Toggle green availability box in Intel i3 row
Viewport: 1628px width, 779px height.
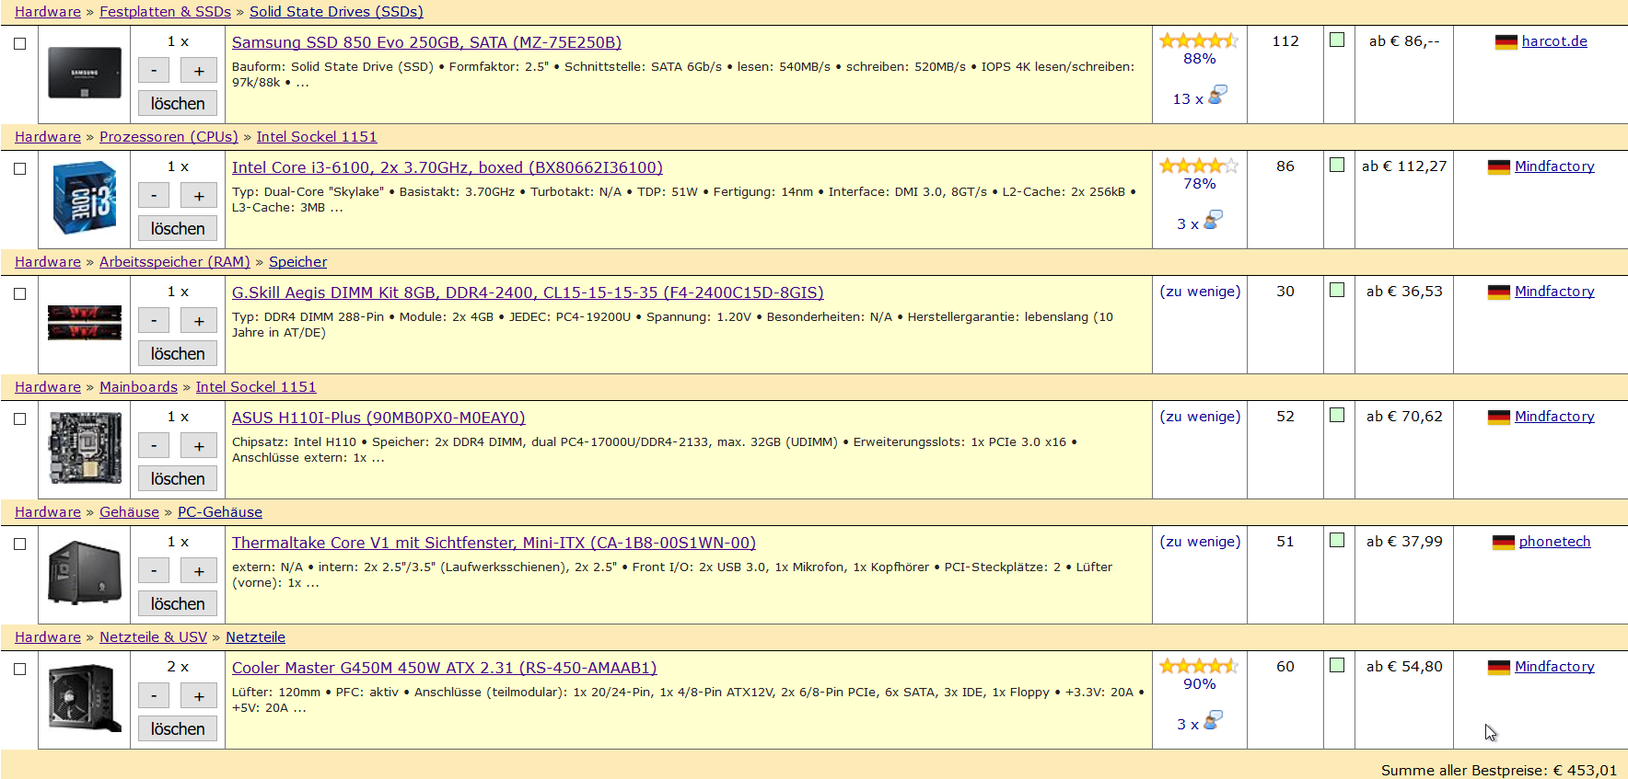point(1337,165)
